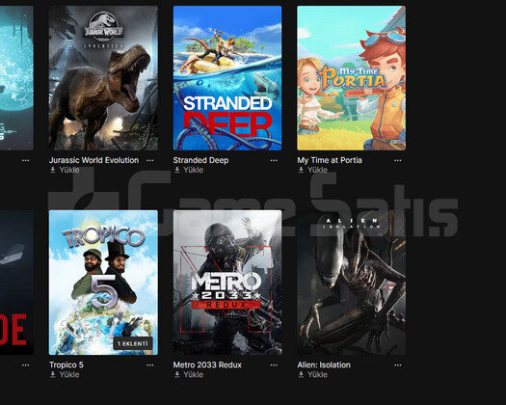Open Jurassic World Evolution cover art
Screen dimensions: 506x405
point(103,78)
